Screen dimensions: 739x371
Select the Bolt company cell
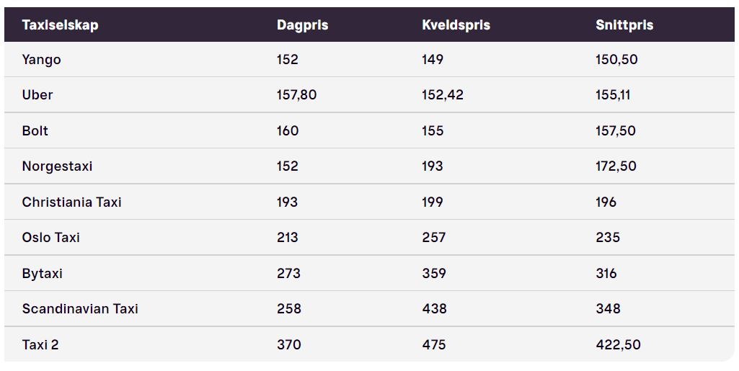point(35,130)
